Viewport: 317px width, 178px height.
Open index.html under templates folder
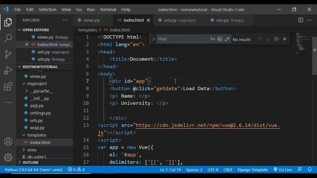(x=40, y=142)
